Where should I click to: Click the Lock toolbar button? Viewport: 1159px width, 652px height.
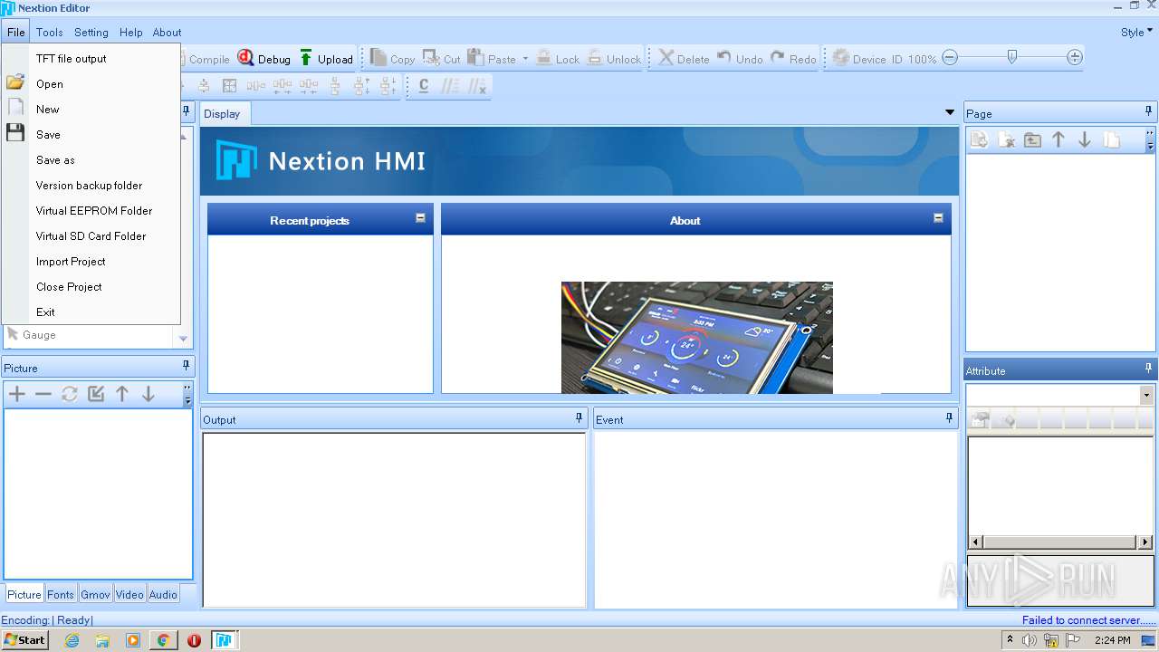pyautogui.click(x=557, y=59)
